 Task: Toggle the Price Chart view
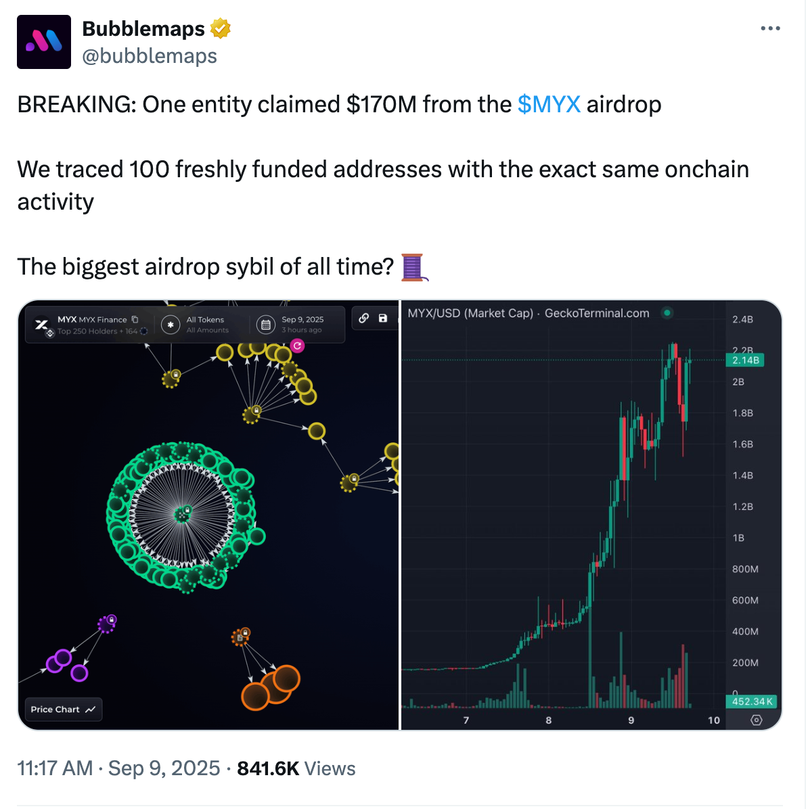tap(63, 709)
